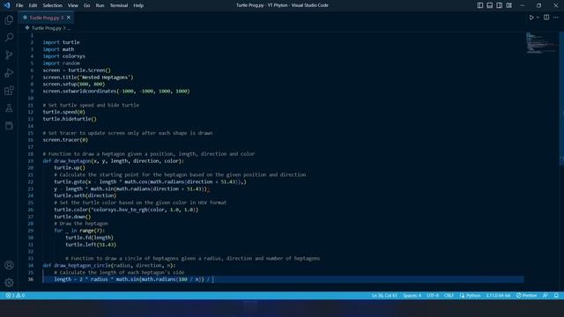Click the turtle.seth(direction) line

pyautogui.click(x=85, y=195)
